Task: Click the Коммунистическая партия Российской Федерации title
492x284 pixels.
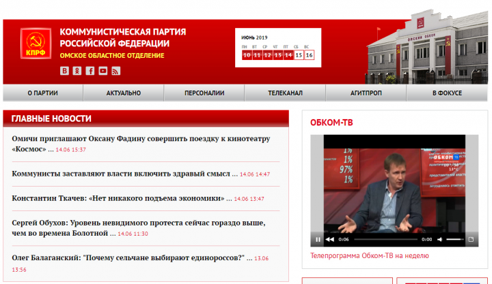Action: (123, 37)
